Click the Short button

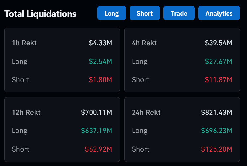click(145, 13)
